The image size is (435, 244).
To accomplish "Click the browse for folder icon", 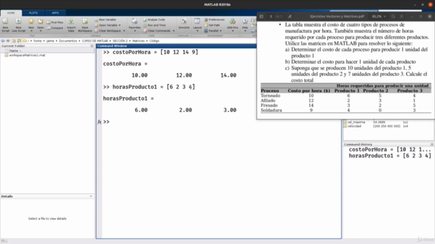I will pyautogui.click(x=19, y=41).
